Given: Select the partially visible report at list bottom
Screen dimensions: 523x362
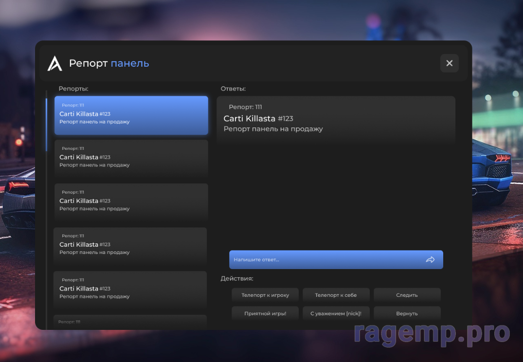Looking at the screenshot, I should coord(130,322).
